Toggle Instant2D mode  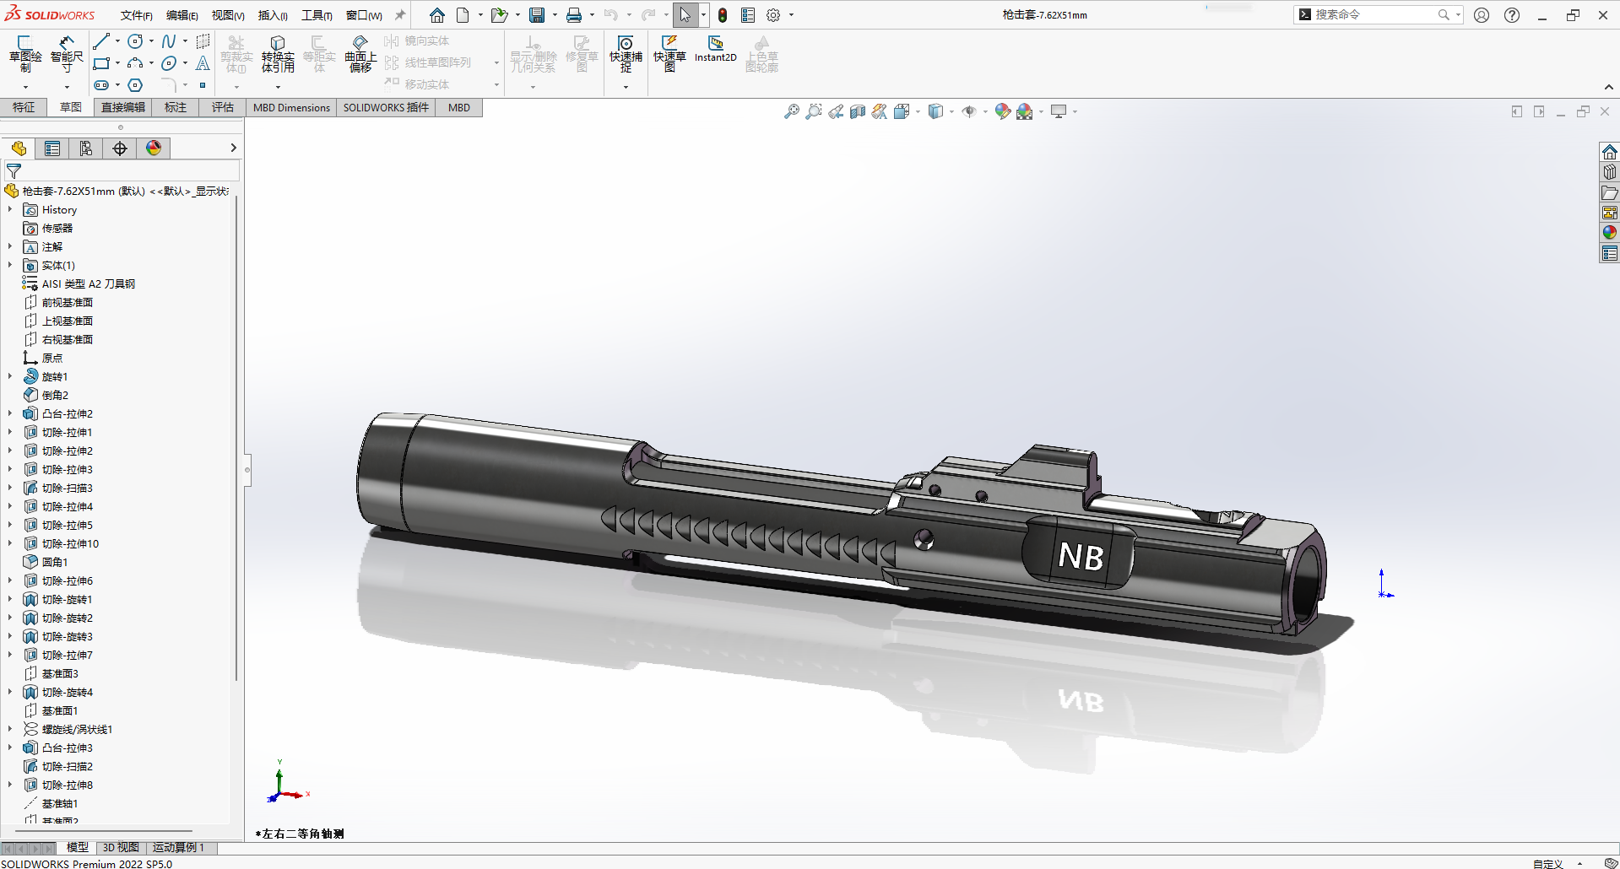[716, 49]
